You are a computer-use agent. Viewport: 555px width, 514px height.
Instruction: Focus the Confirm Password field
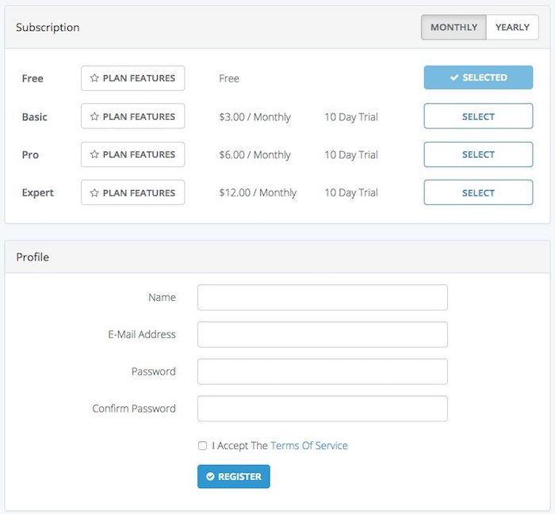click(322, 409)
